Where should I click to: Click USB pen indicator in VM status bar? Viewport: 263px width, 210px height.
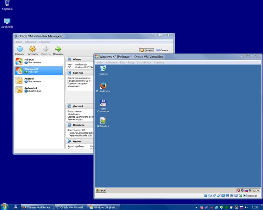pos(219,196)
